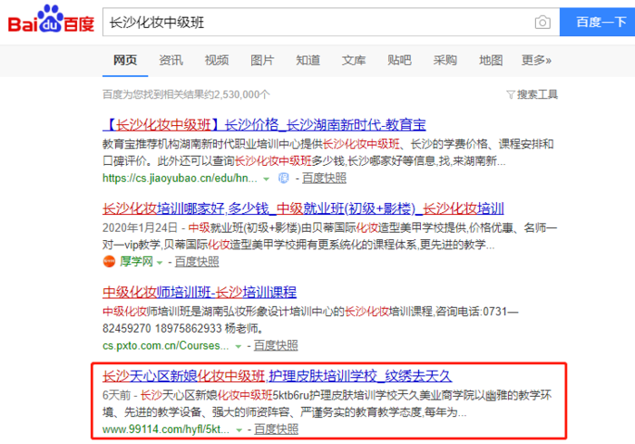Open result 中级化妆师培训班-长沙培训课程
The image size is (635, 444).
coord(200,293)
